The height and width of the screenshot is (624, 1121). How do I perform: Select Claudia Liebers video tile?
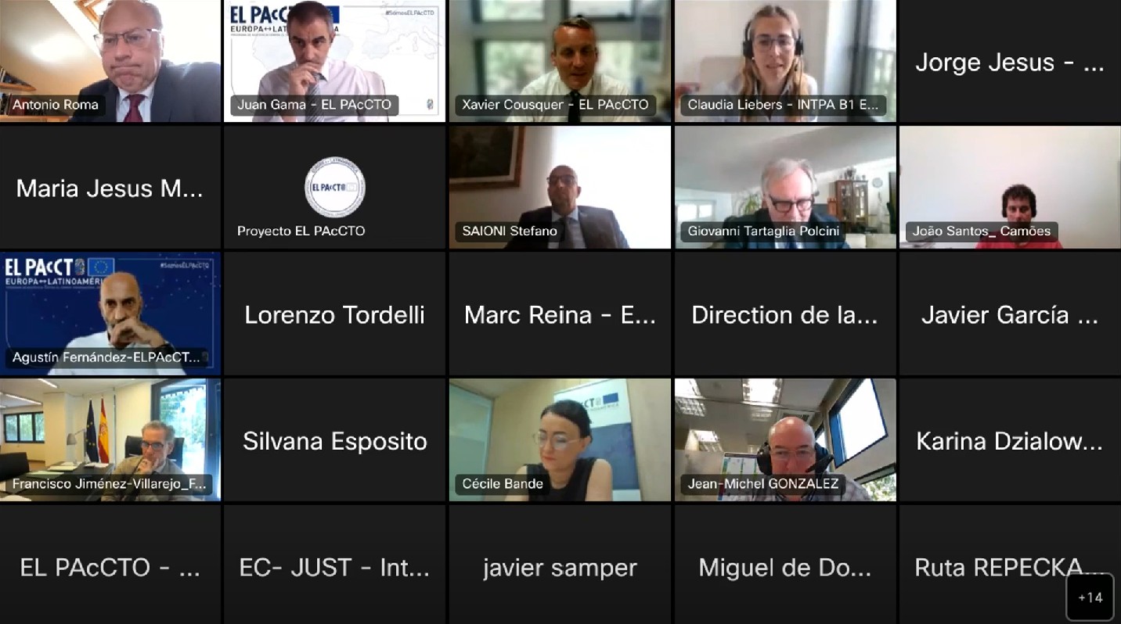[785, 61]
